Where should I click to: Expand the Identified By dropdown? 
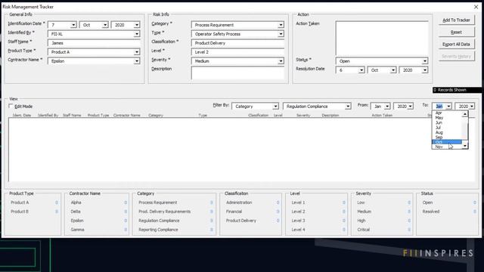137,34
